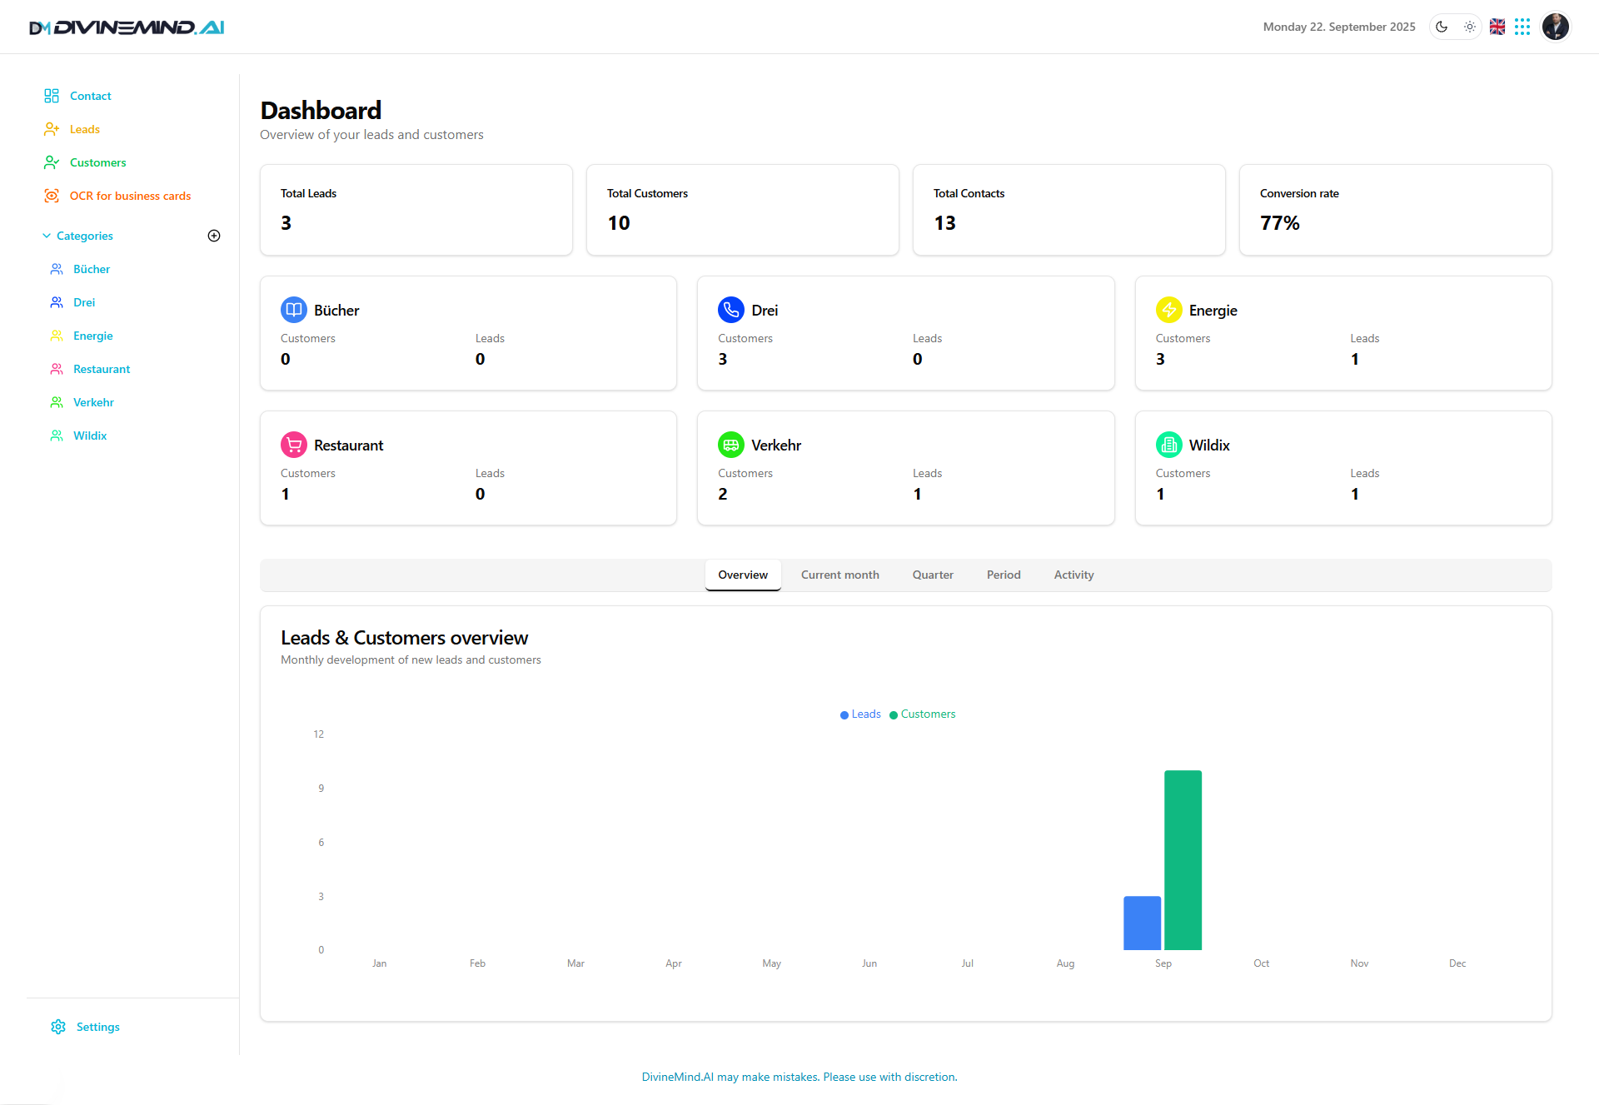Screen dimensions: 1599x1105
Task: Enable dark mode with the moon toggle
Action: click(1441, 26)
